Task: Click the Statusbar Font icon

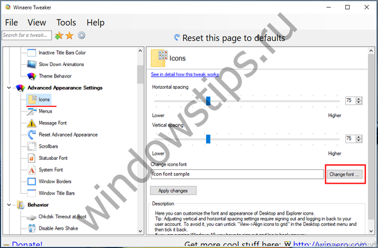Action: [31, 158]
